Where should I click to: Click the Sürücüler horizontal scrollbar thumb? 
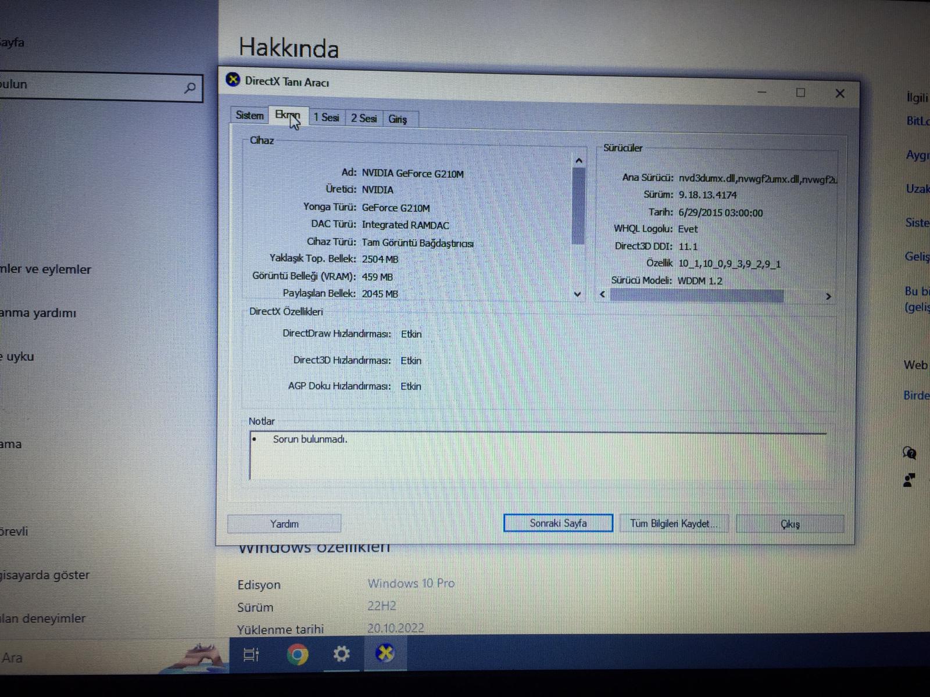[696, 296]
